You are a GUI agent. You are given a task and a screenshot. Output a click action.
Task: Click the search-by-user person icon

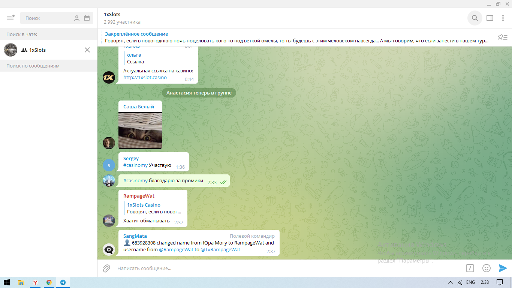77,18
